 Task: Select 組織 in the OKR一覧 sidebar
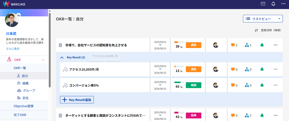[25, 83]
